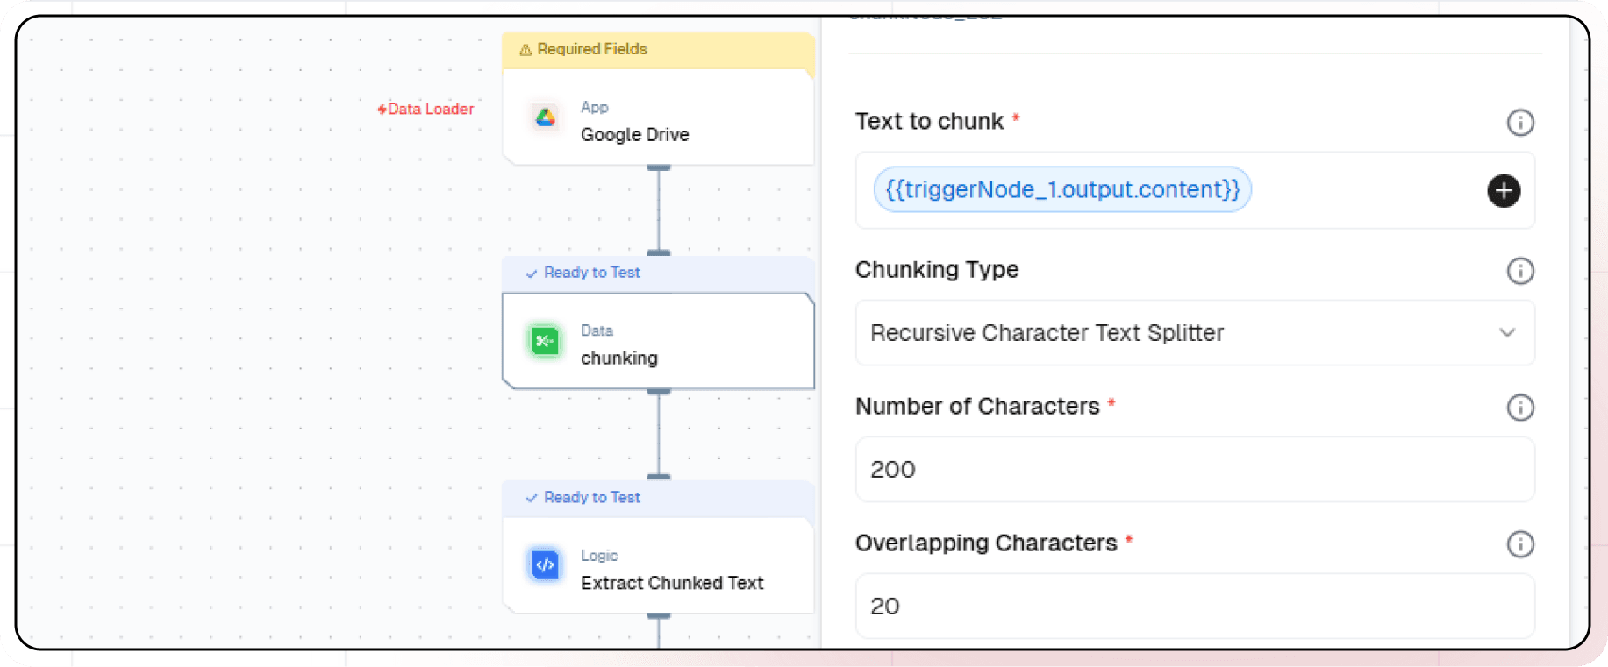The width and height of the screenshot is (1608, 667).
Task: Show info for Number of Characters
Action: click(x=1519, y=408)
